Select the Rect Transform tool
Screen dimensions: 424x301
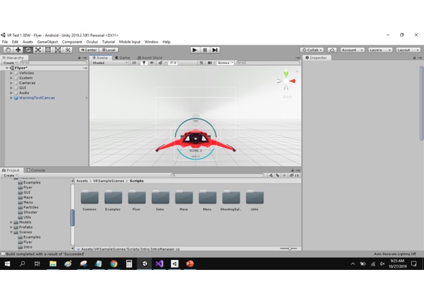point(48,50)
